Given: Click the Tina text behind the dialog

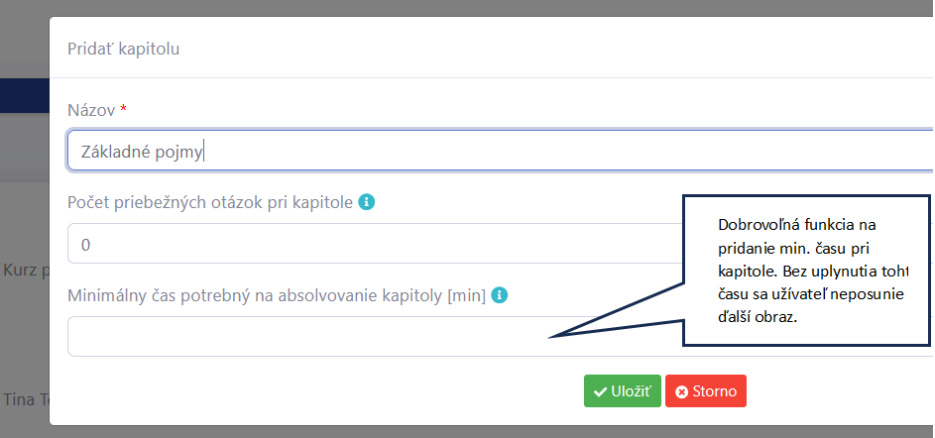Looking at the screenshot, I should pos(25,399).
